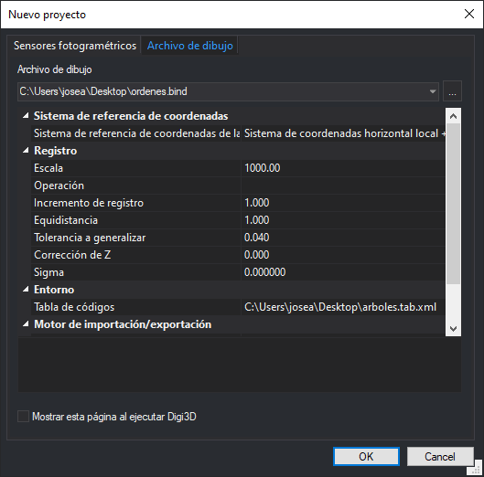484x477 pixels.
Task: Open the drawing file path dropdown arrow
Action: click(x=433, y=91)
